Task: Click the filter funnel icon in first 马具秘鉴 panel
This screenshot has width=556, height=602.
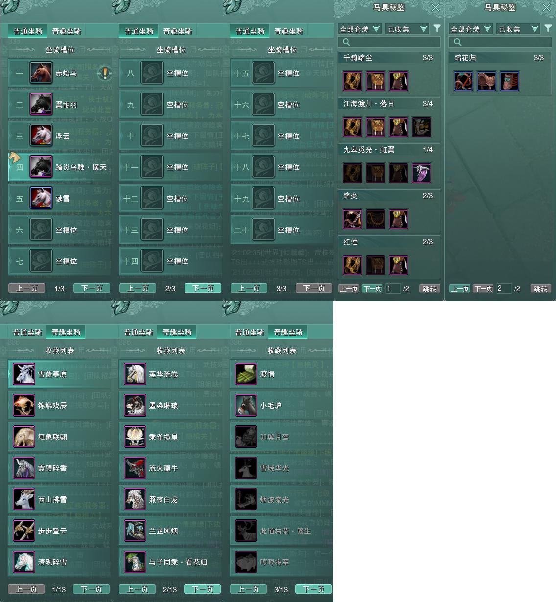Action: tap(437, 29)
